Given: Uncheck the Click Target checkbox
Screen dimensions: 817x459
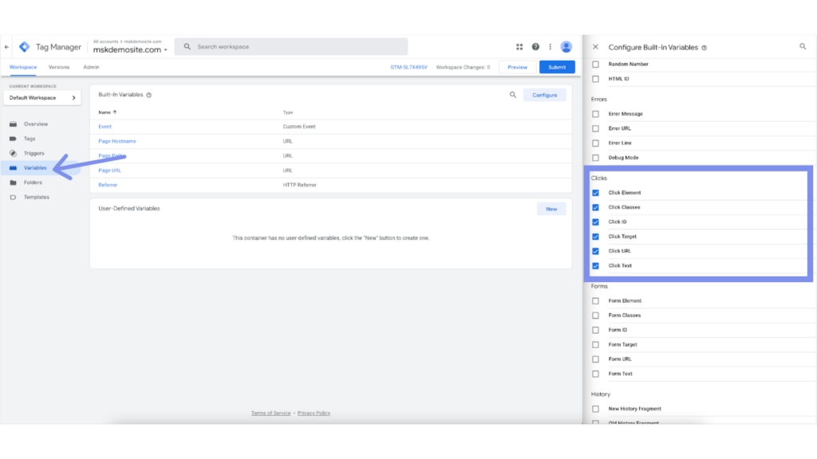Looking at the screenshot, I should (595, 236).
